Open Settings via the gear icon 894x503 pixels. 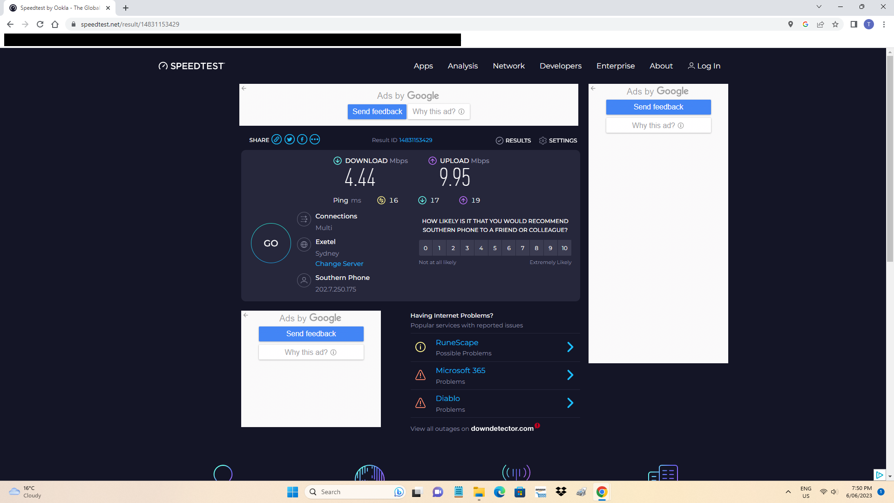(543, 140)
